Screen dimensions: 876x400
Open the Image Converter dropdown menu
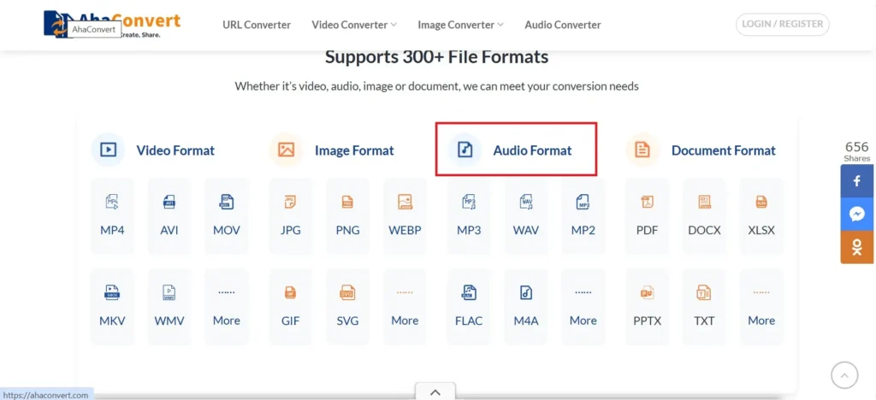coord(460,25)
